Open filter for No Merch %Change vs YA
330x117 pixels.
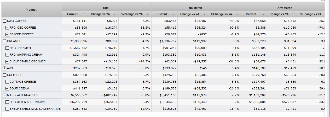(x=237, y=14)
